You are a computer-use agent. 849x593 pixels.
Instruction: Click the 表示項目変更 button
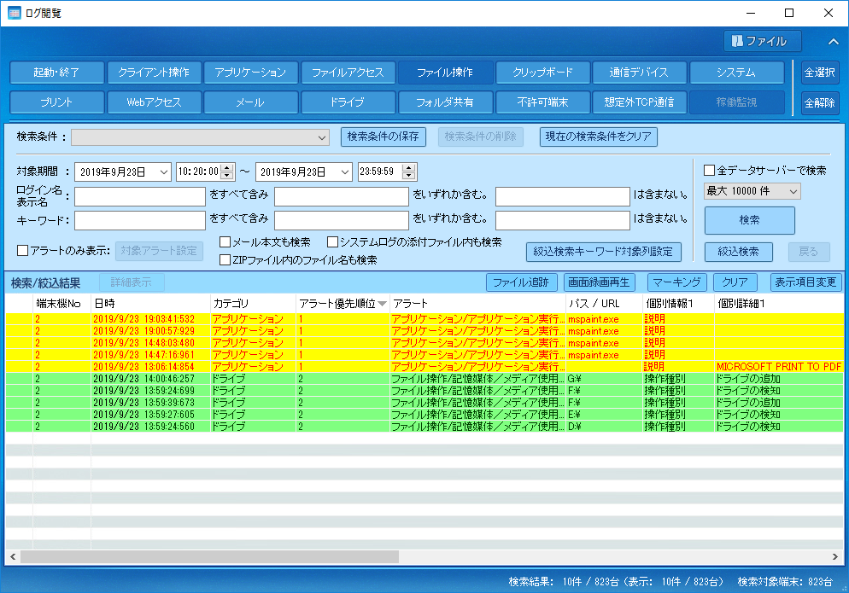[805, 282]
